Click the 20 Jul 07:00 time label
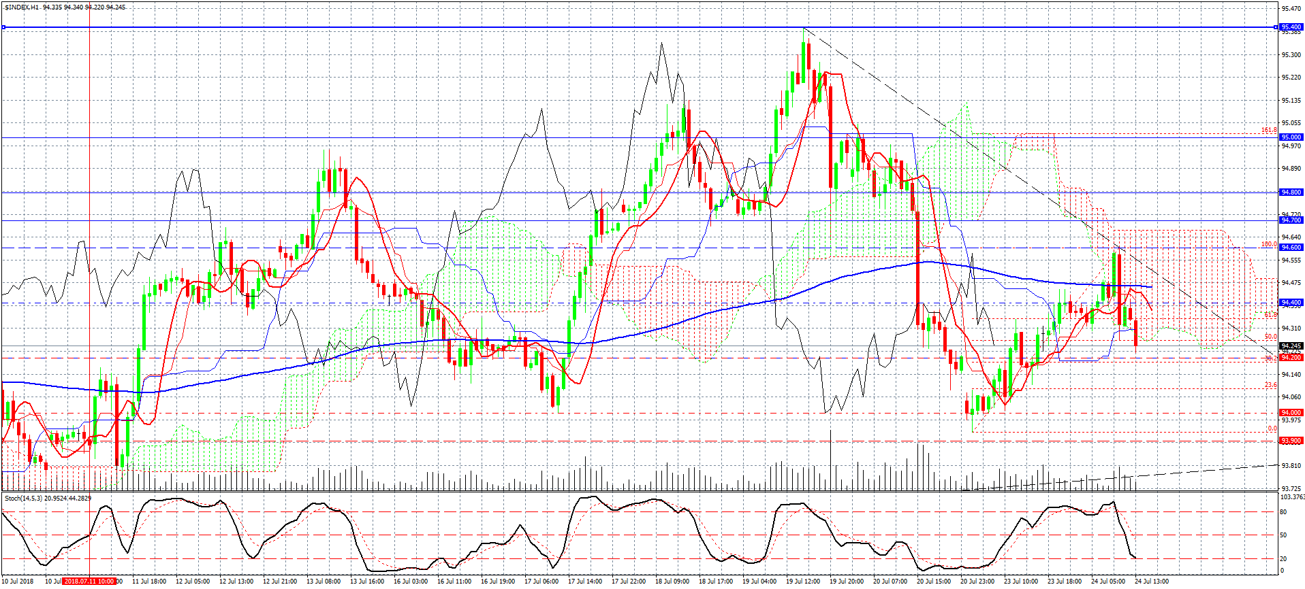The width and height of the screenshot is (1305, 589). click(x=890, y=582)
